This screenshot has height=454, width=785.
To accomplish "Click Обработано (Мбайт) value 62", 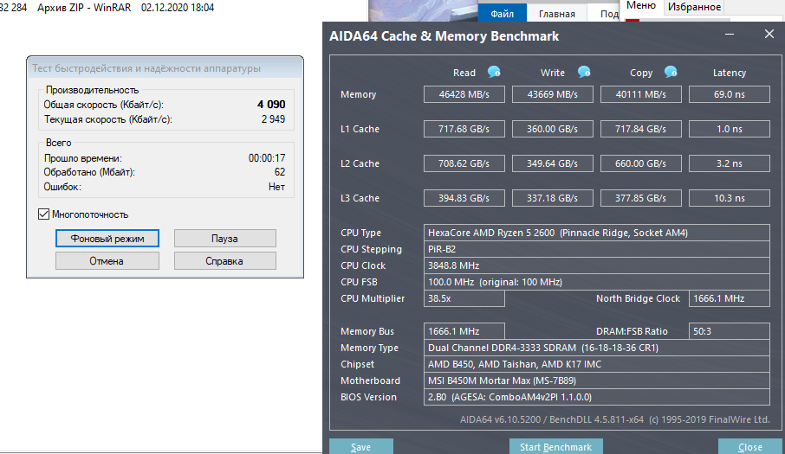I will pos(280,172).
